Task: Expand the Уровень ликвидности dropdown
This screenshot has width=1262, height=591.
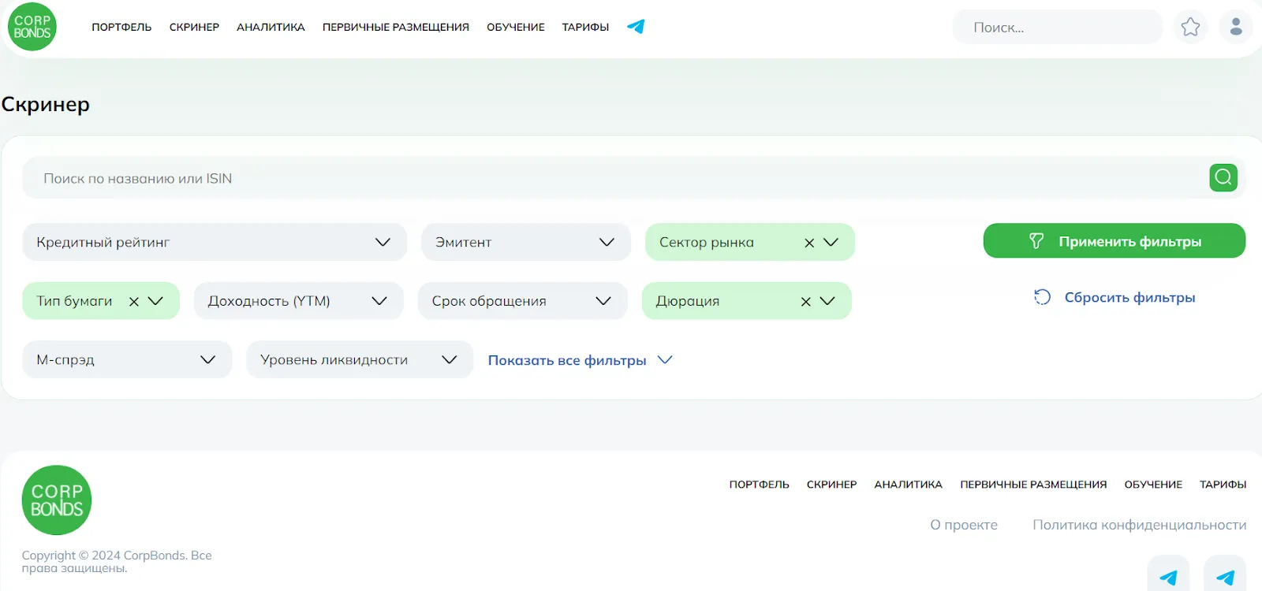Action: click(x=360, y=359)
